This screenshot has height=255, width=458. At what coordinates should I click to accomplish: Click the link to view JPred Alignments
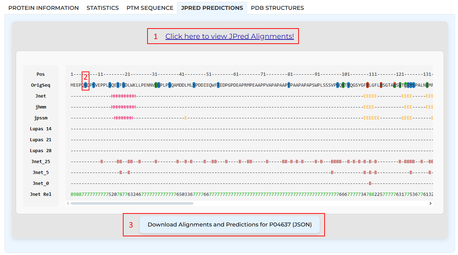(x=230, y=36)
